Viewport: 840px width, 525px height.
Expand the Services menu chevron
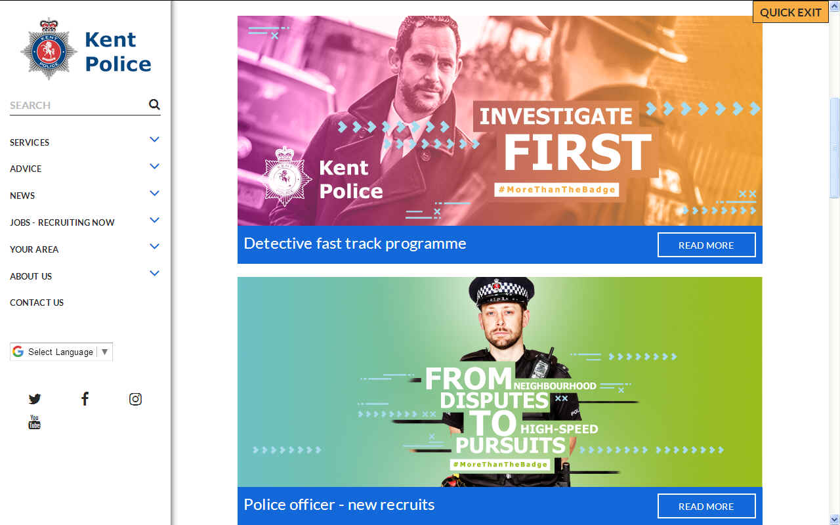coord(155,139)
